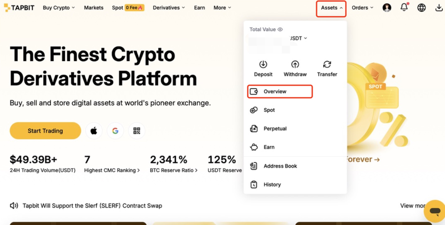This screenshot has height=225, width=445.
Task: Open the USDT currency selector
Action: 299,38
